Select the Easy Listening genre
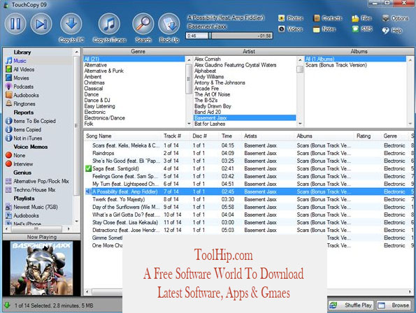 point(99,106)
